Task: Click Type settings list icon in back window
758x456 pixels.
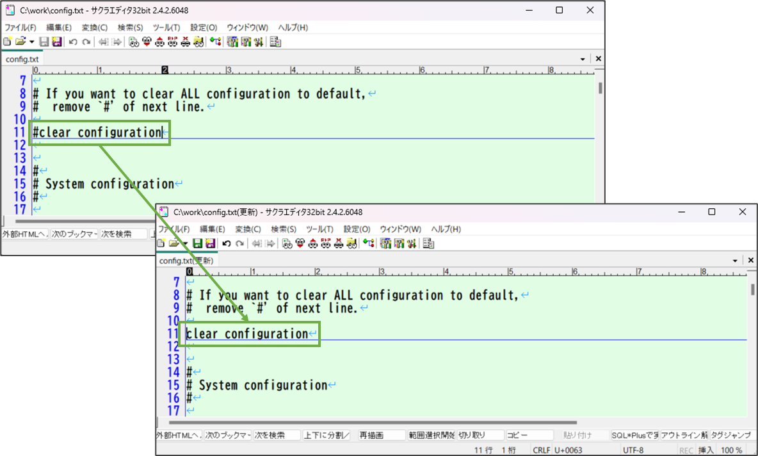Action: pos(232,42)
